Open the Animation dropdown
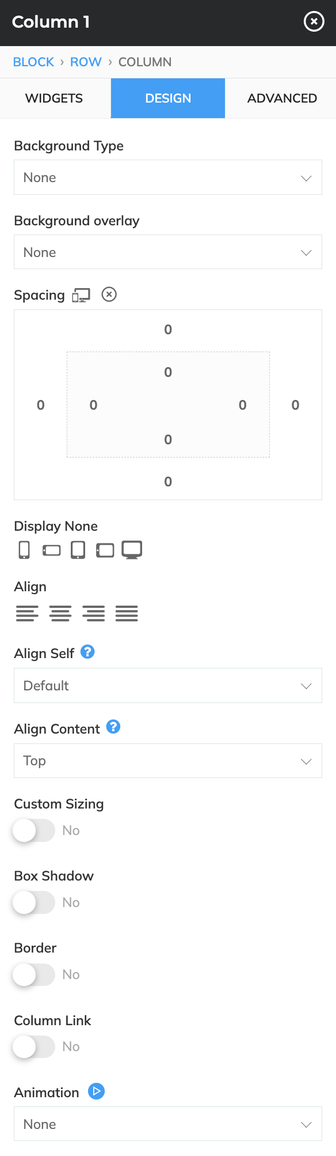The image size is (336, 1156). 168,1124
